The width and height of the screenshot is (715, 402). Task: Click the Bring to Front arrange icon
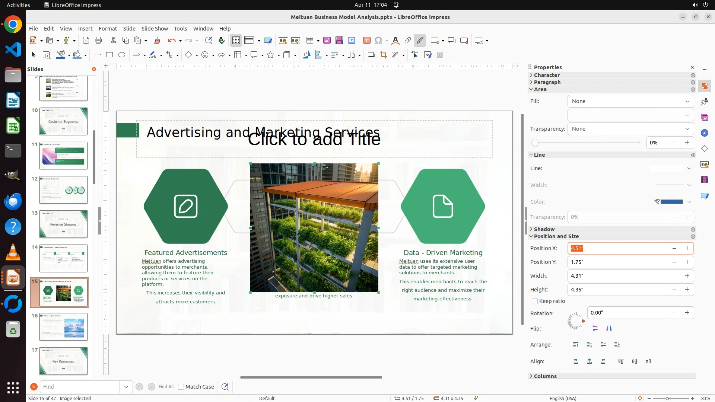(576, 345)
